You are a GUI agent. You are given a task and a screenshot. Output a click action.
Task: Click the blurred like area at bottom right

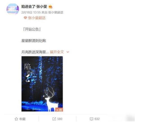(130, 118)
